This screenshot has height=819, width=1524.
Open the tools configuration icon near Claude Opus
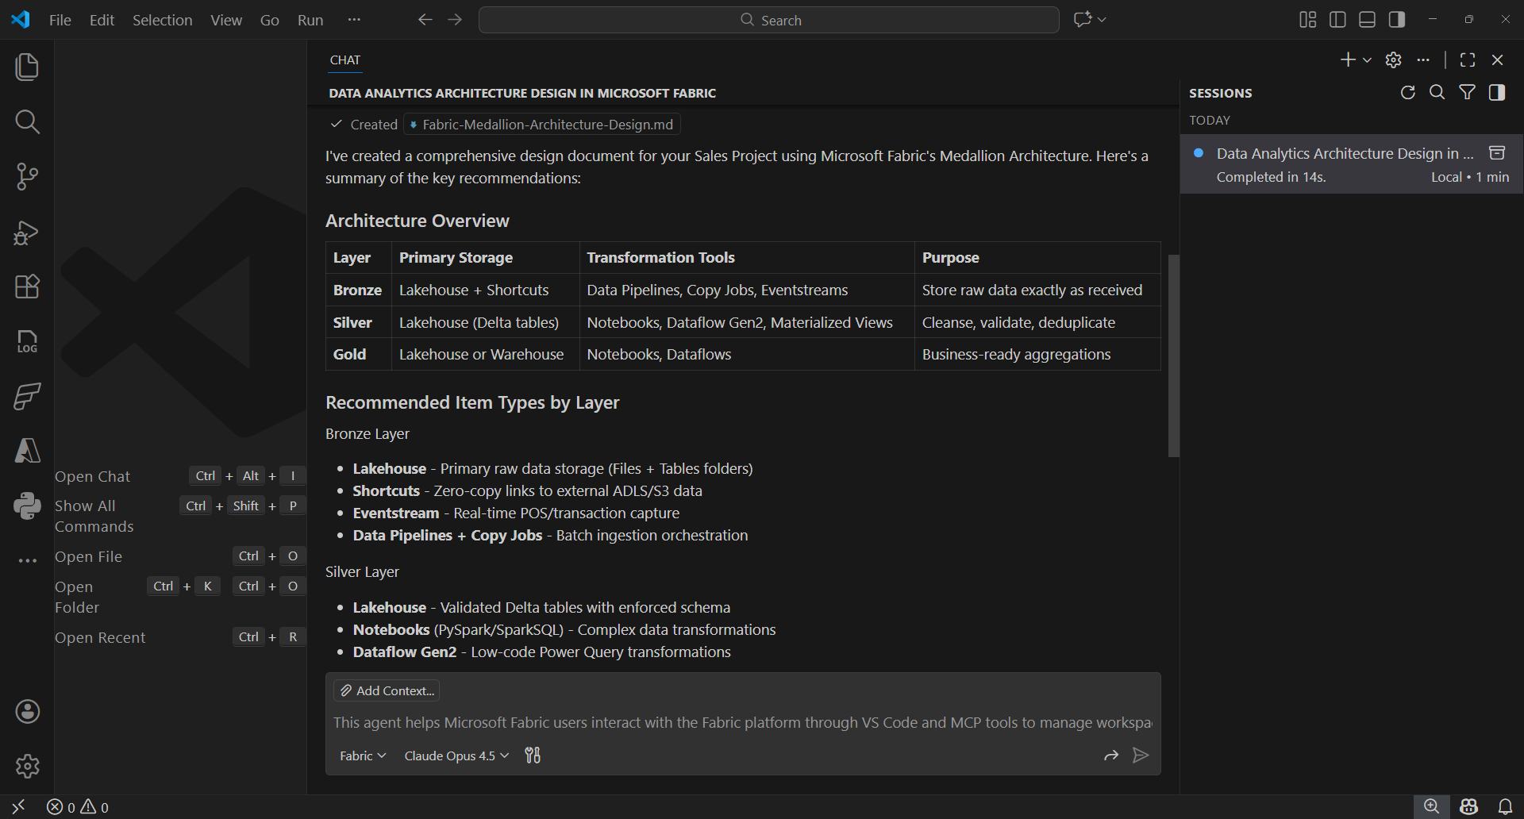pos(533,755)
